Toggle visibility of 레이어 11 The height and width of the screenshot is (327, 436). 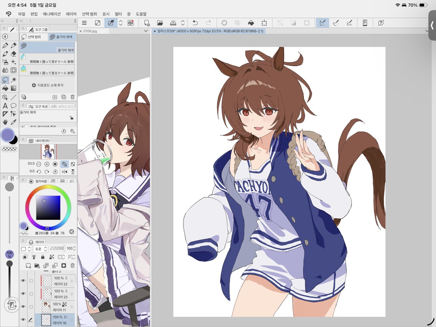coord(23,307)
